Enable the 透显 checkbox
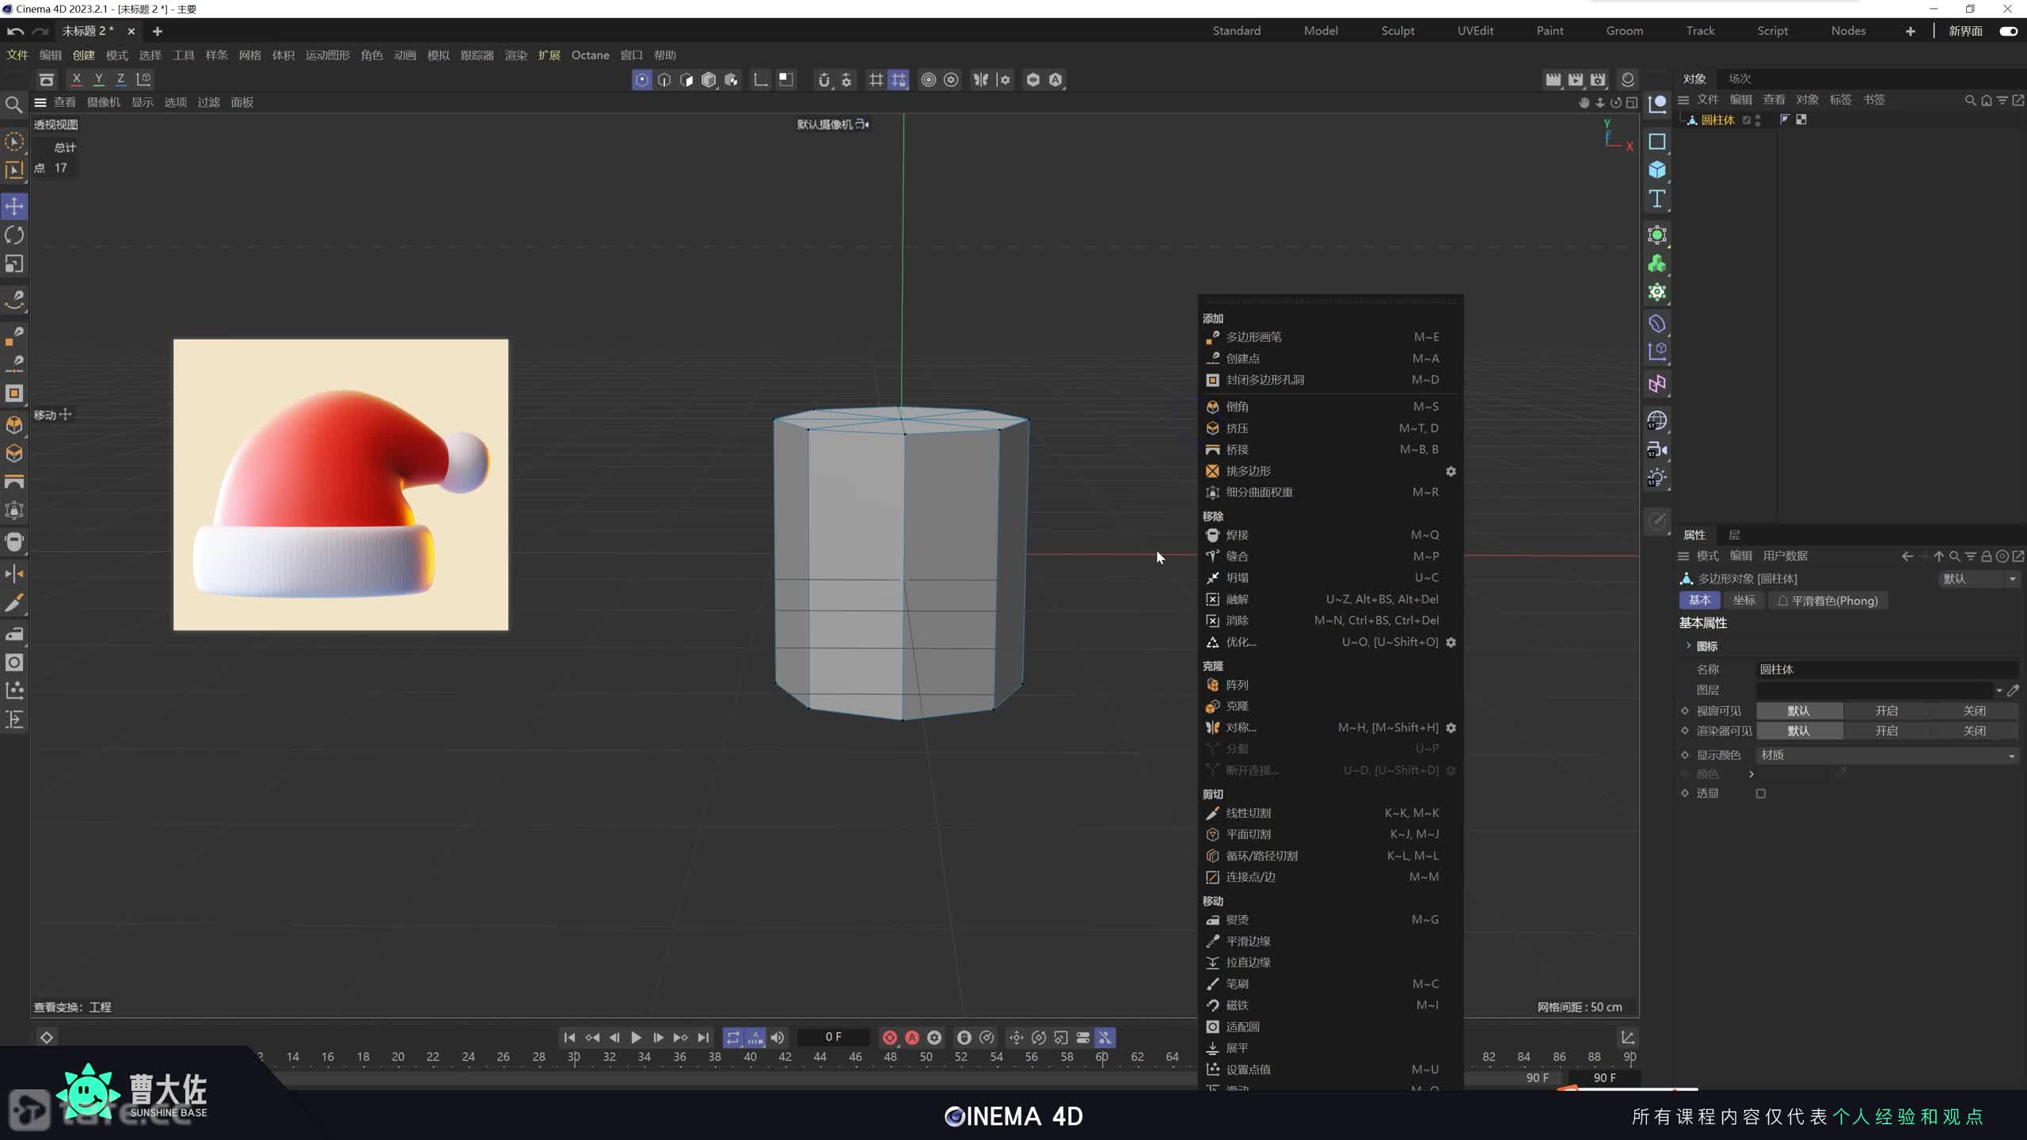The height and width of the screenshot is (1140, 2027). pyautogui.click(x=1760, y=793)
